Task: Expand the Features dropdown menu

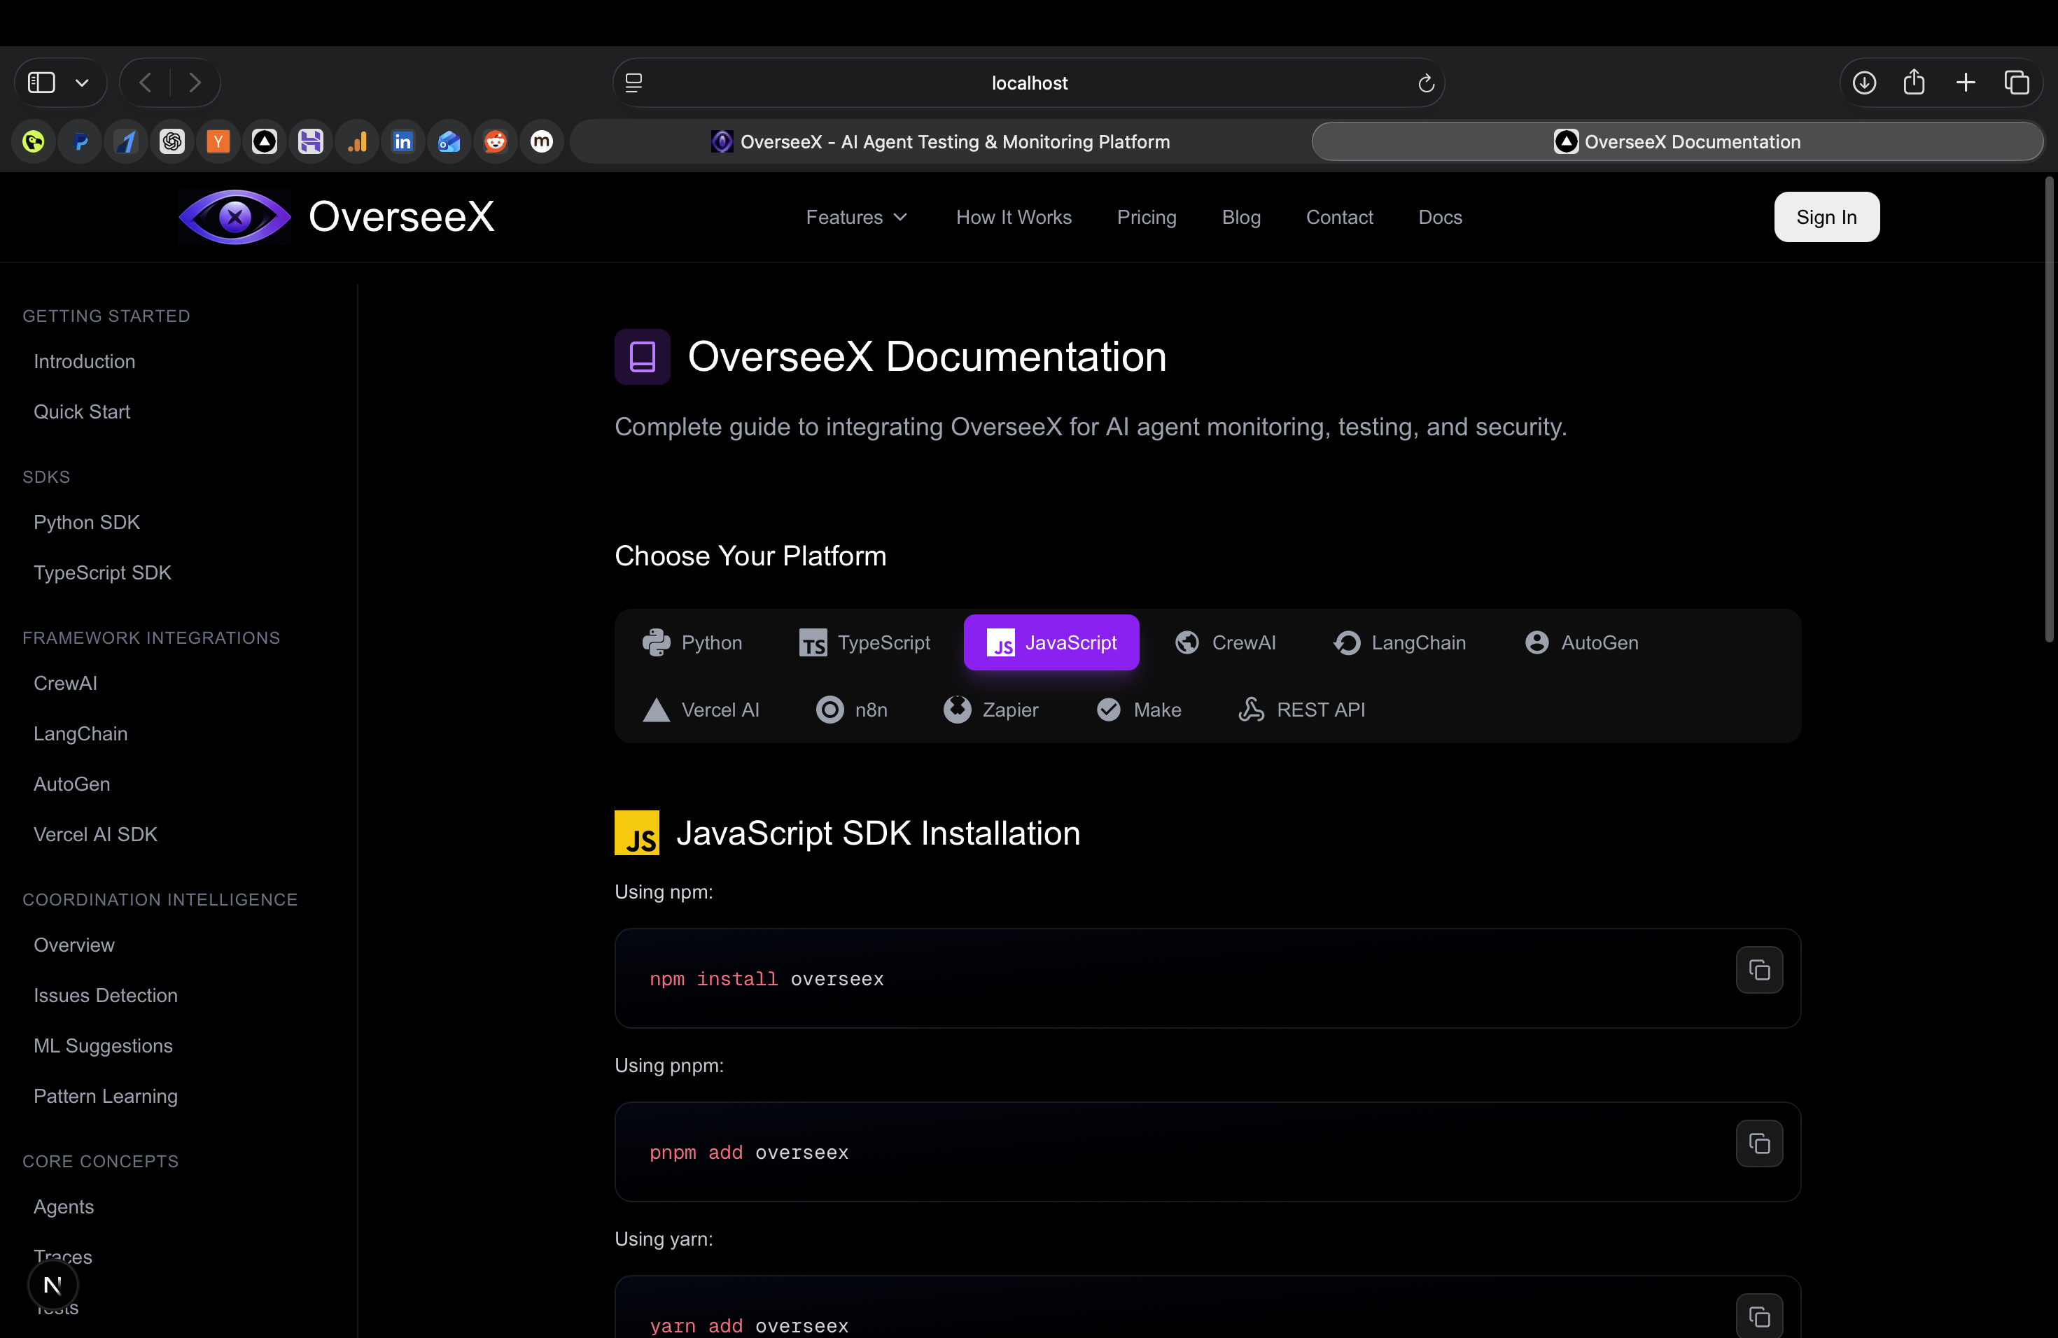Action: [x=856, y=217]
